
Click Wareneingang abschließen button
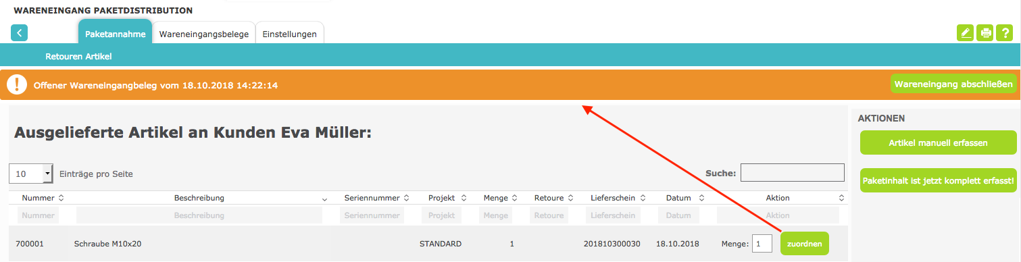tap(953, 84)
